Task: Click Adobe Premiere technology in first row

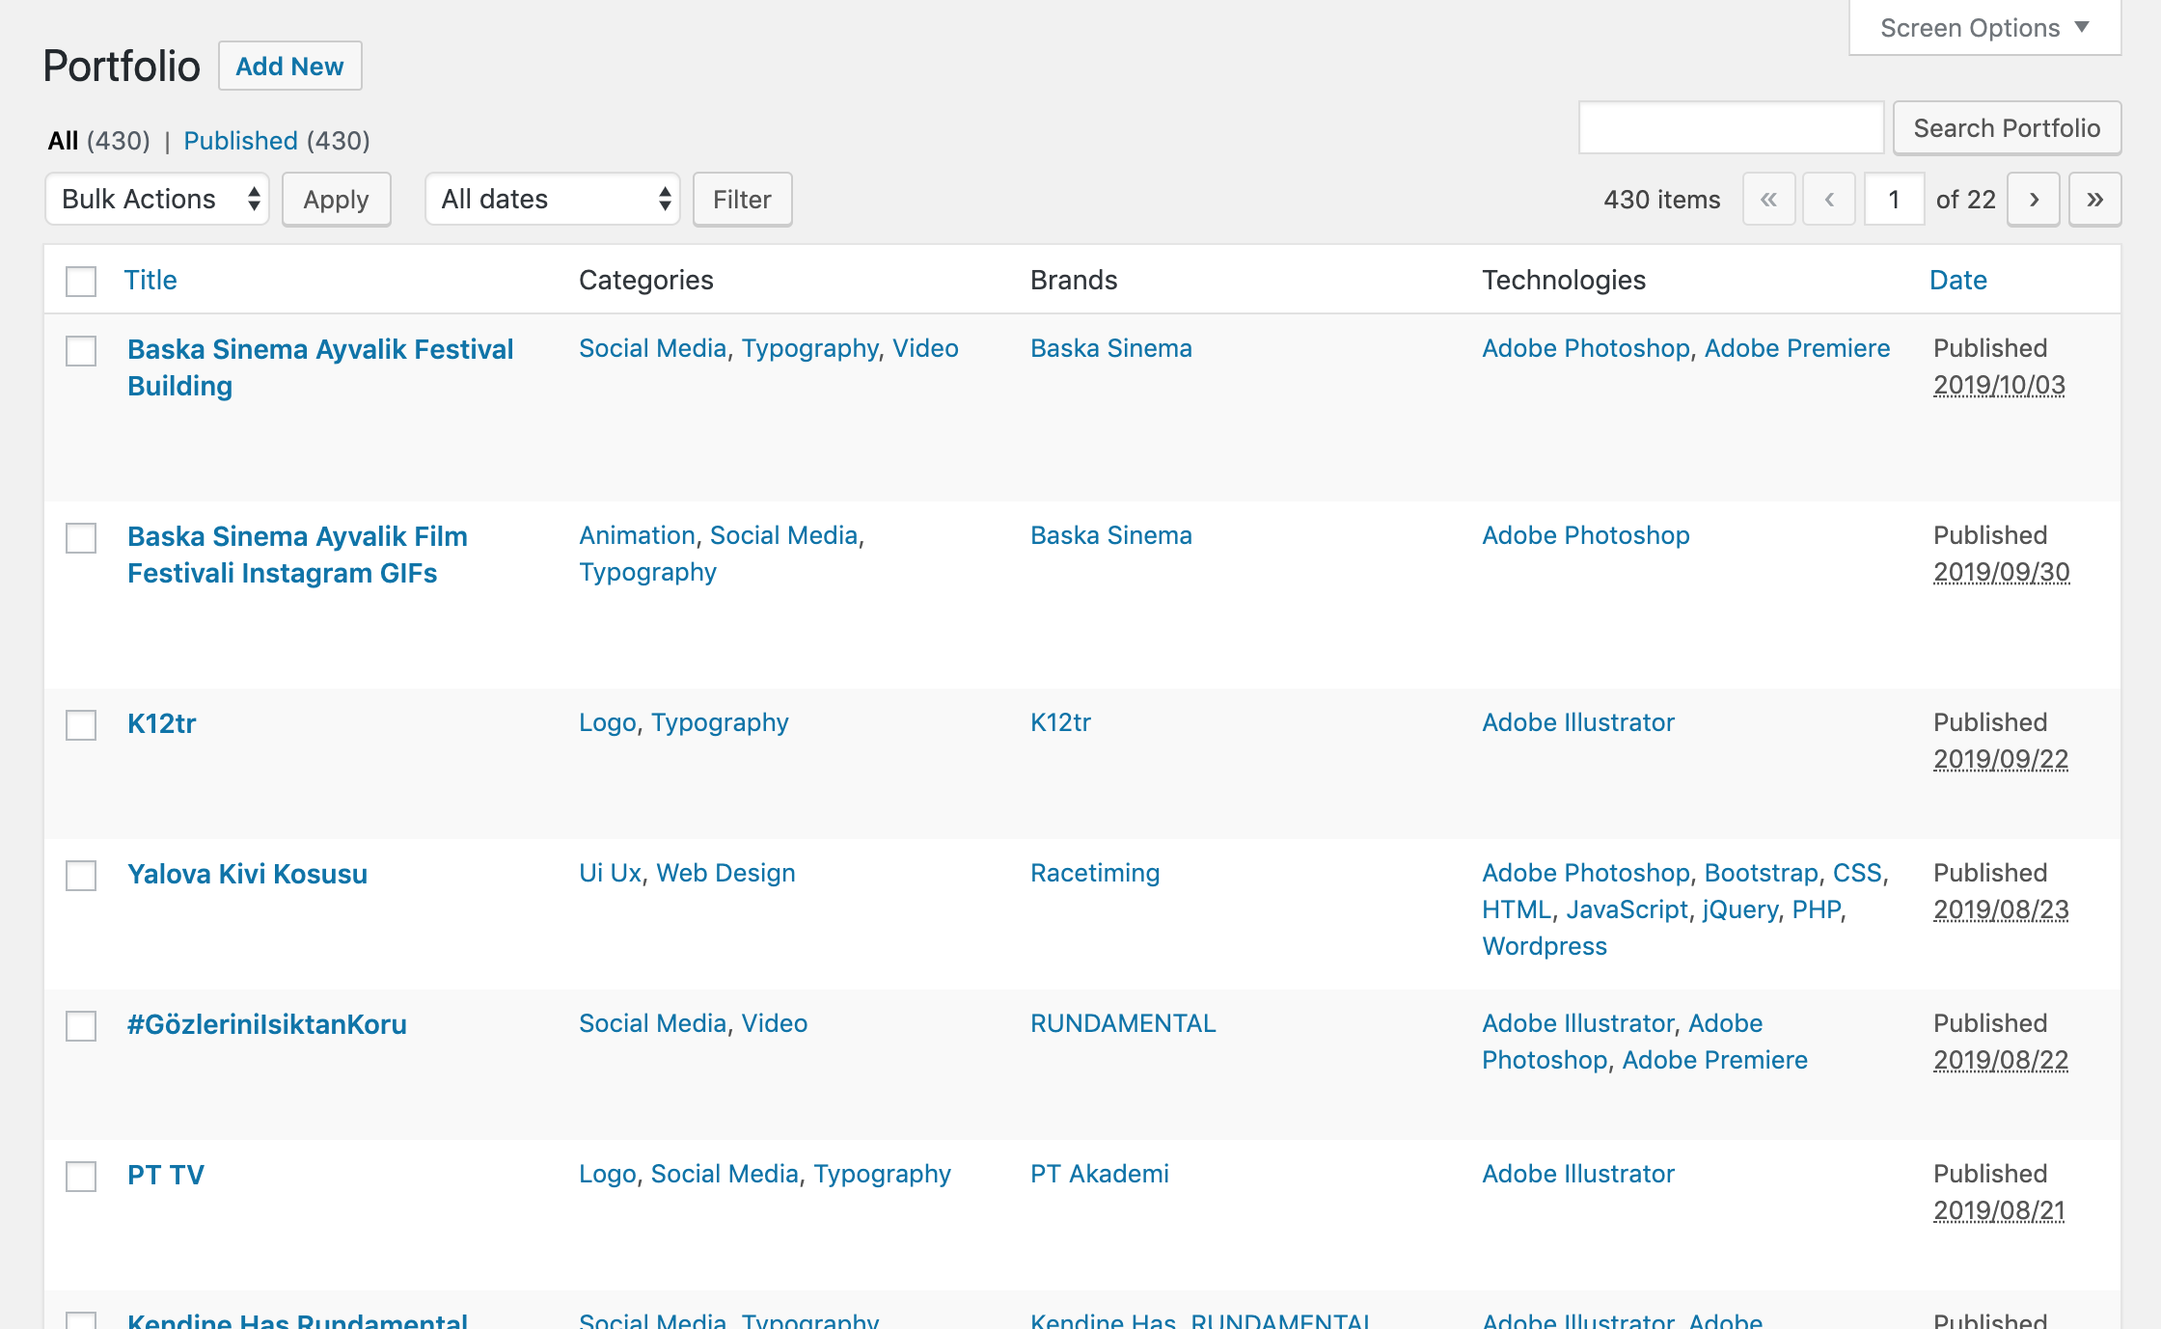Action: [1796, 348]
